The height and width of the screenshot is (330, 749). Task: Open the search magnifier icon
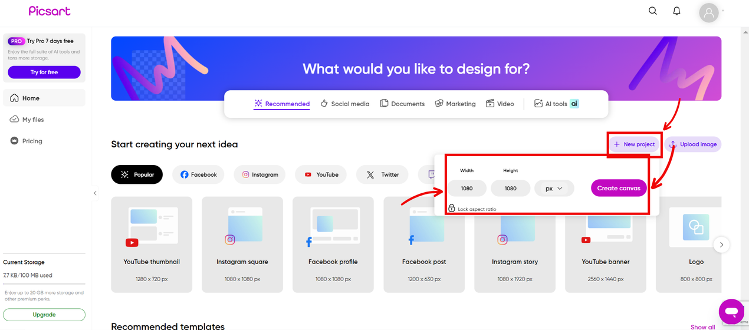(x=653, y=11)
